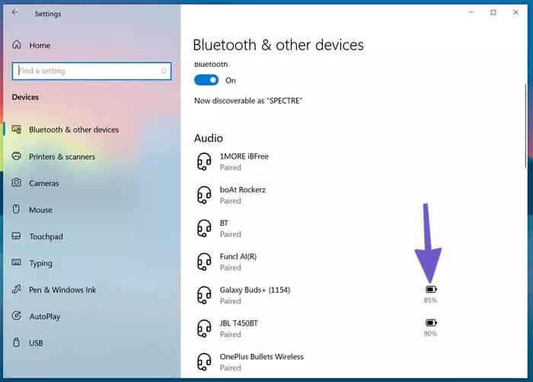Click the Galaxy Buds+ battery icon
Image resolution: width=533 pixels, height=382 pixels.
[x=431, y=290]
